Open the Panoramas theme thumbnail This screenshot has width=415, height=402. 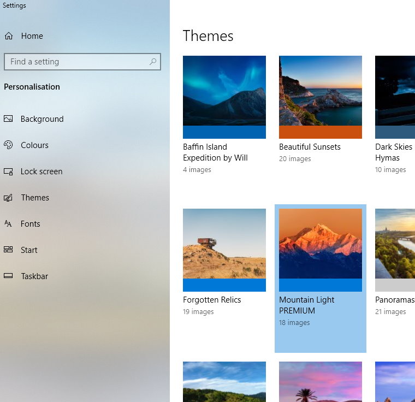[x=395, y=244]
